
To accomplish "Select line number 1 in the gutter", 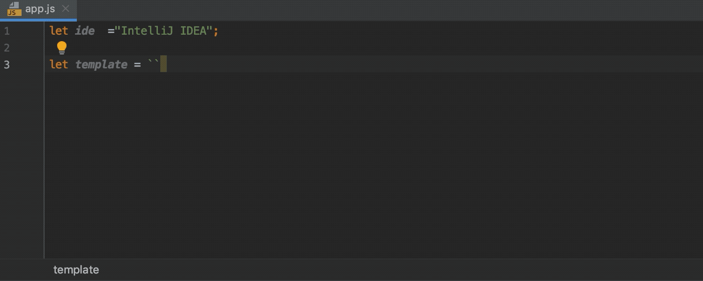I will (x=7, y=30).
